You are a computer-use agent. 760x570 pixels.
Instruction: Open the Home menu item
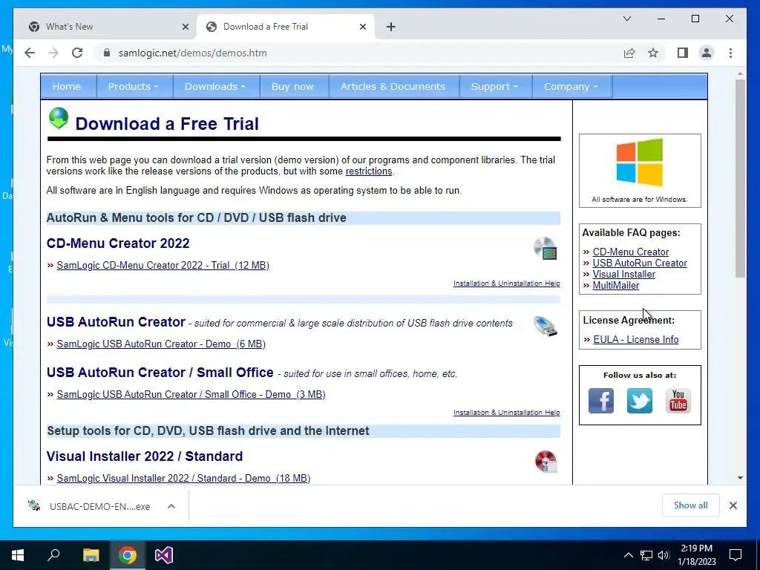tap(66, 86)
